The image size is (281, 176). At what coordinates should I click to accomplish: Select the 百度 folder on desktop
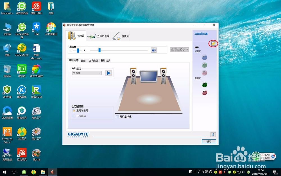click(51, 8)
